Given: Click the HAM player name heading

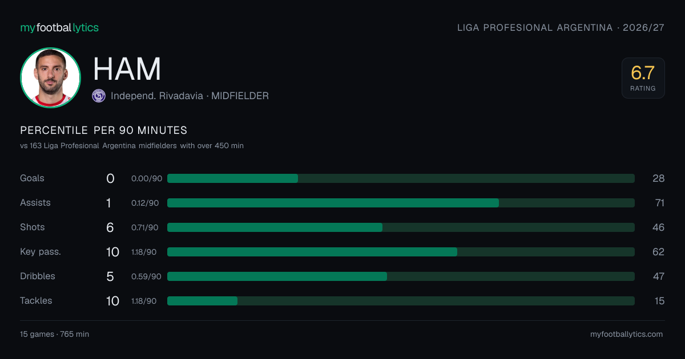Looking at the screenshot, I should point(127,70).
